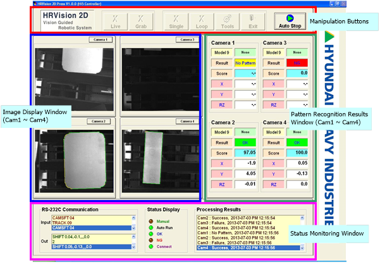Image resolution: width=380 pixels, height=264 pixels.
Task: Select 'Cam1 : No Pattern' processing result row
Action: click(x=248, y=233)
